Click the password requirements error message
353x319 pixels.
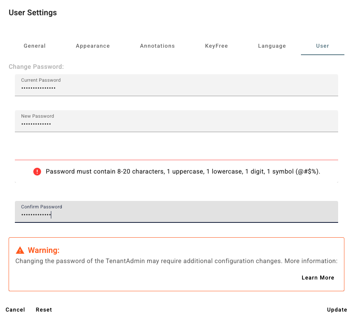(x=183, y=172)
